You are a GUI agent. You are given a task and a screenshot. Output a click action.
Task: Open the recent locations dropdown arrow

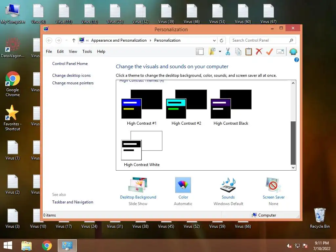tap(66, 40)
